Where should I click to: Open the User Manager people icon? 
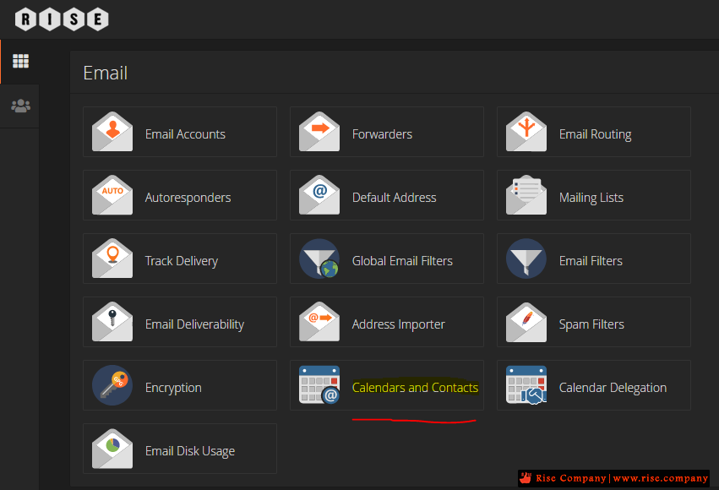(20, 106)
